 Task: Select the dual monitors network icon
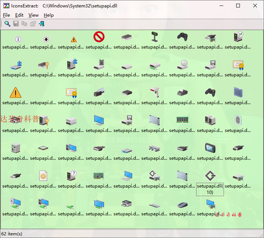(x=99, y=204)
